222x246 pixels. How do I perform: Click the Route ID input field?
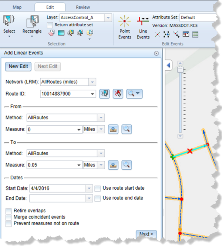click(65, 94)
